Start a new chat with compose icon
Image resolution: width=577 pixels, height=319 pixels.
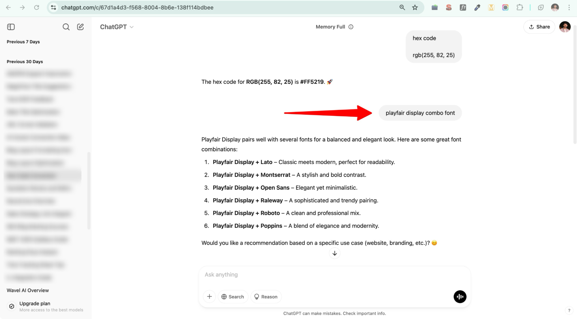point(80,27)
